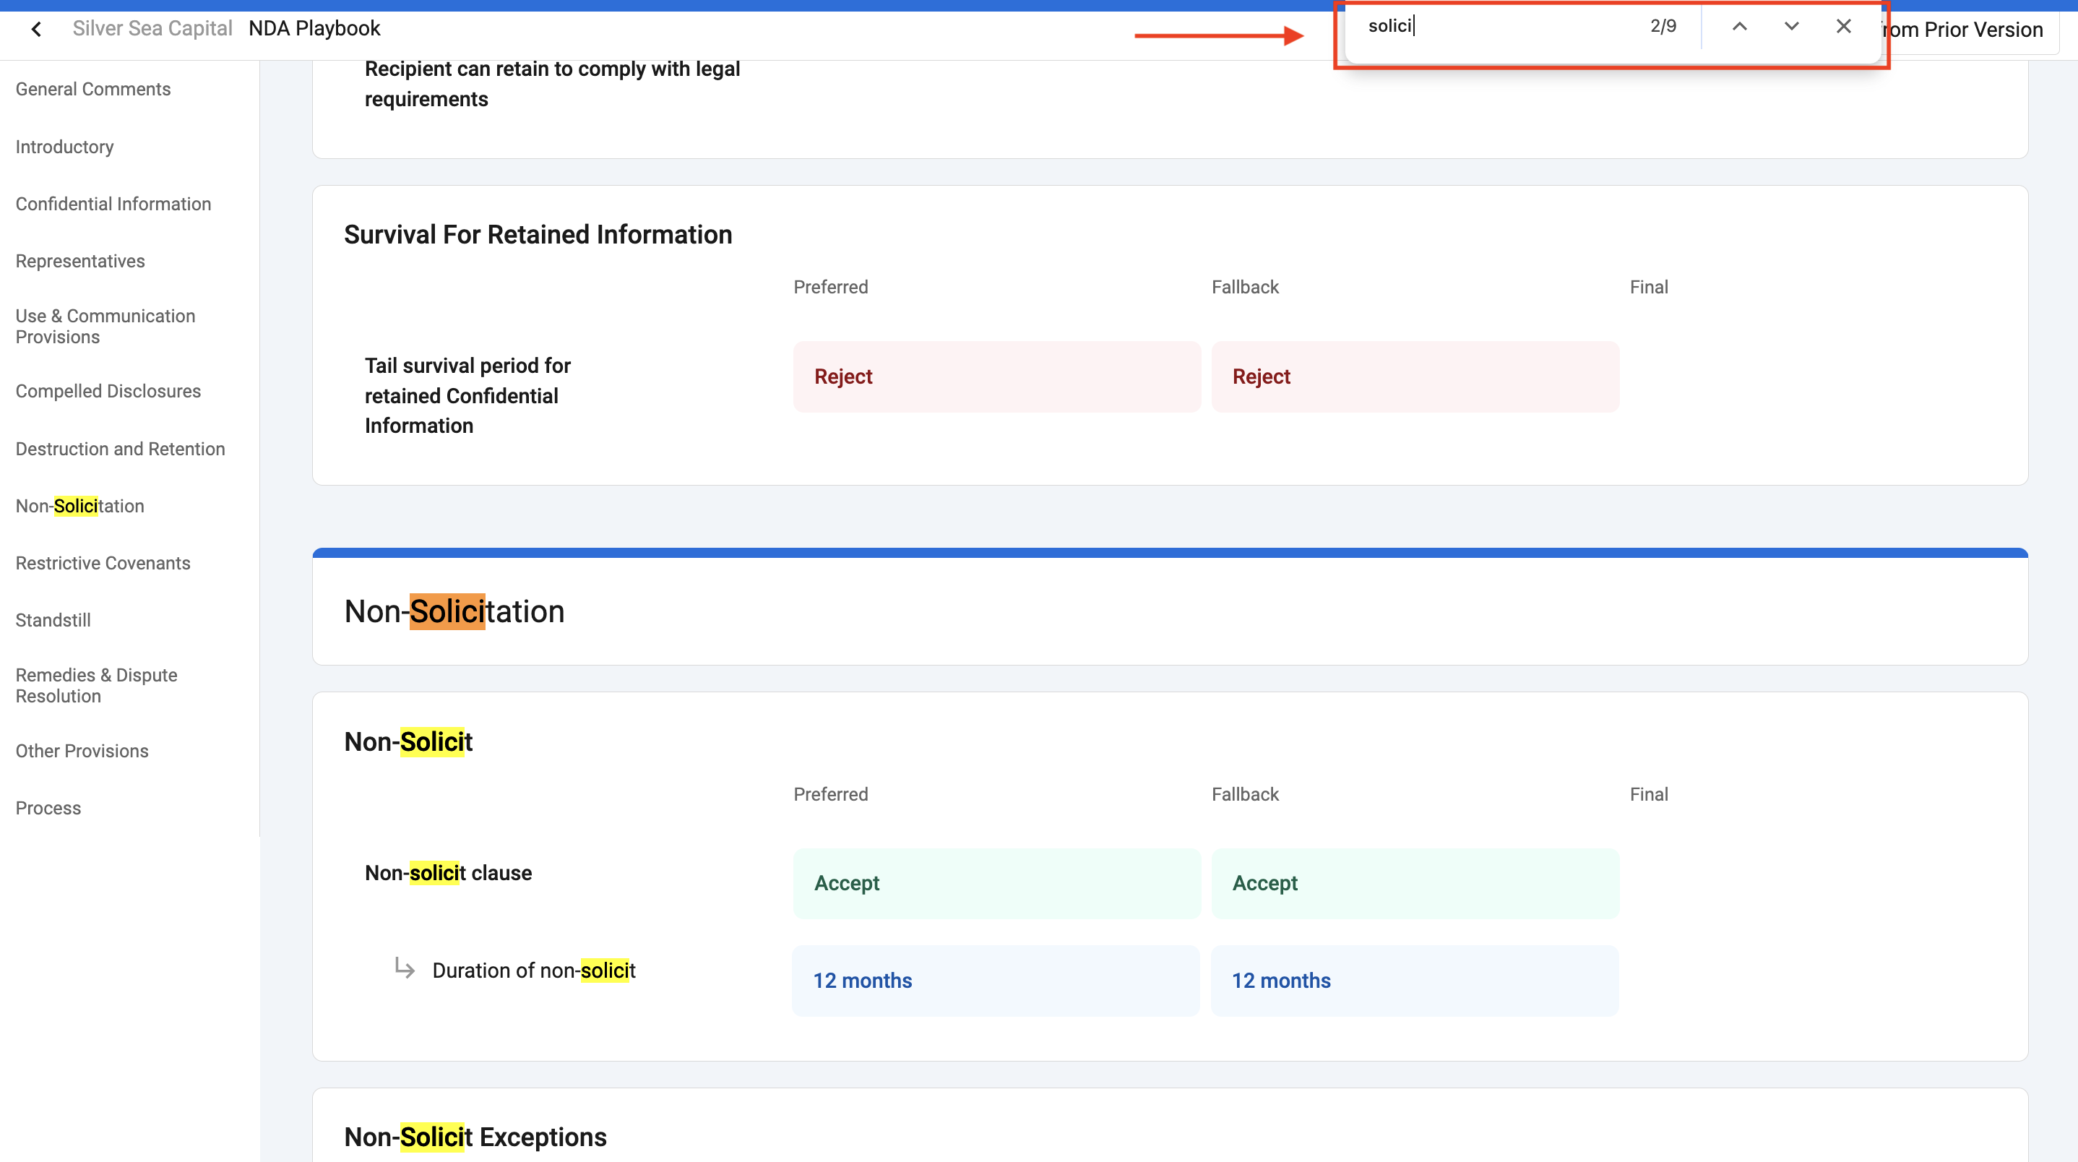
Task: Click the Non-Solicitation section heading
Action: 454,611
